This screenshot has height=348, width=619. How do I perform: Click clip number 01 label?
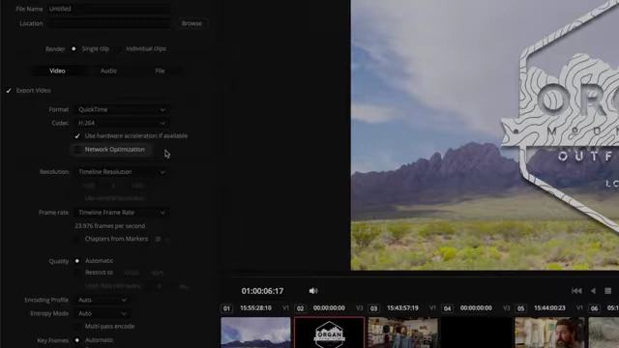pos(226,308)
